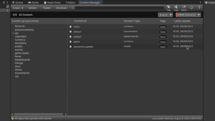215x121 pixels.
Task: Filter content by Tag icon
Action: [x=169, y=8]
